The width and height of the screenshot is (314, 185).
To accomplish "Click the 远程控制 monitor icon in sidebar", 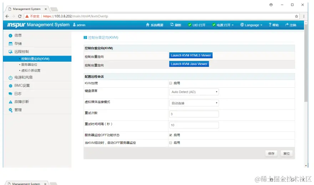I will [10, 52].
